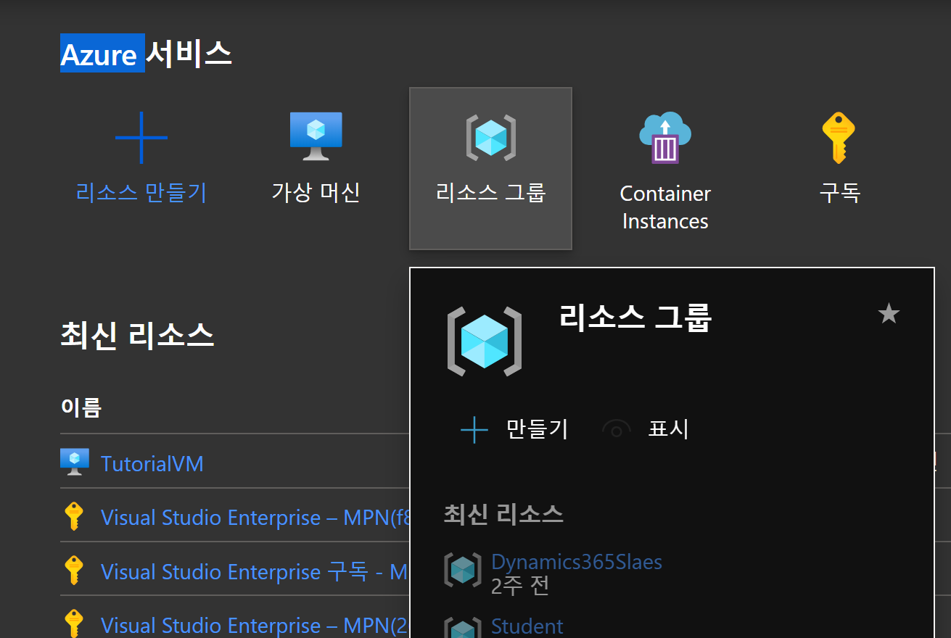
Task: Click the 구독 yellow key icon
Action: [839, 138]
